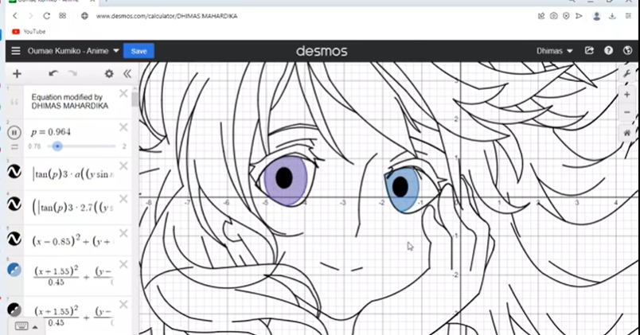Zoom in on the graph
This screenshot has width=640, height=335.
tap(627, 95)
